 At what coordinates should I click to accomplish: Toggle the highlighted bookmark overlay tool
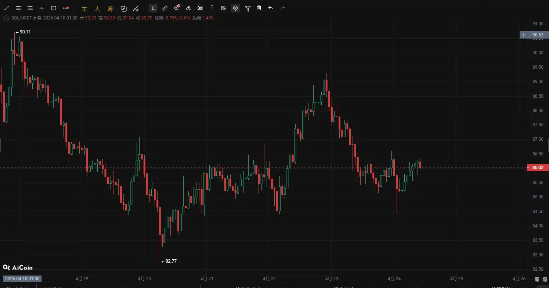tap(153, 8)
